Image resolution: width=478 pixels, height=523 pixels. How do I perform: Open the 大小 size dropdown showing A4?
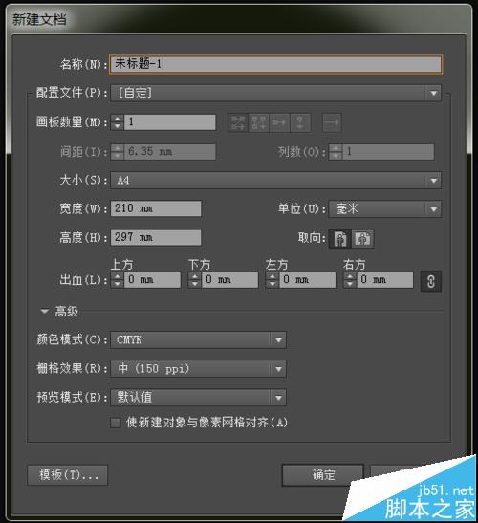[275, 181]
